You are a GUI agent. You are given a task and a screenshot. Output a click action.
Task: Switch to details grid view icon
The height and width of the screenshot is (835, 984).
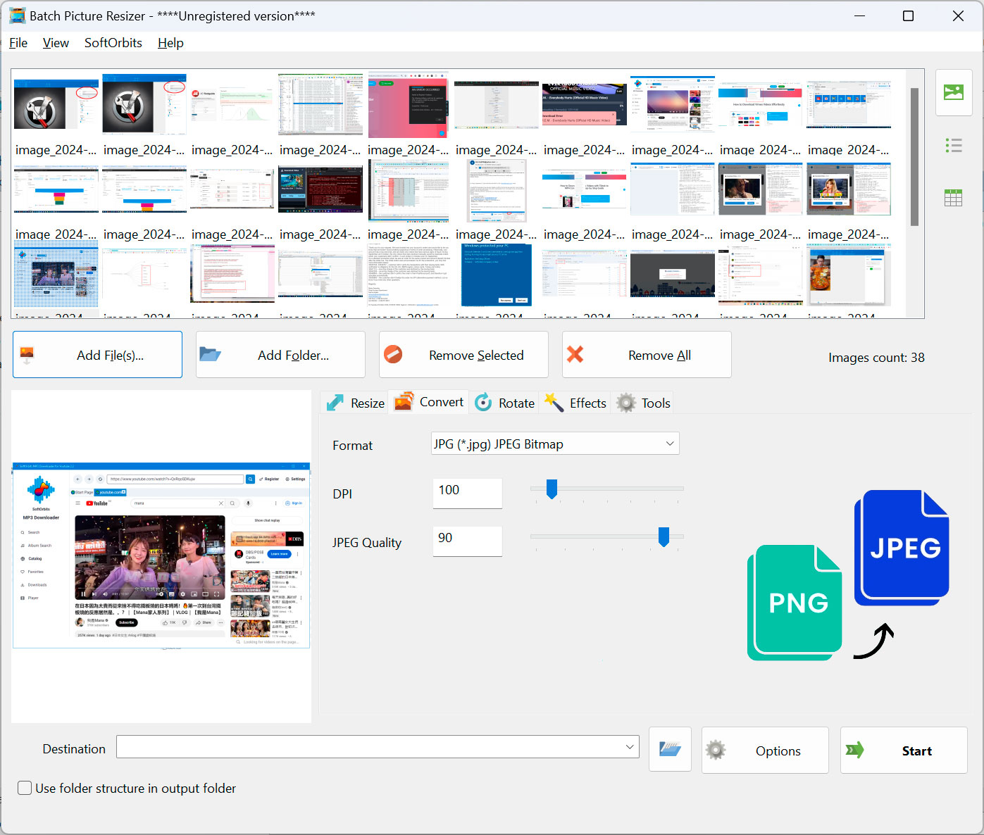953,198
